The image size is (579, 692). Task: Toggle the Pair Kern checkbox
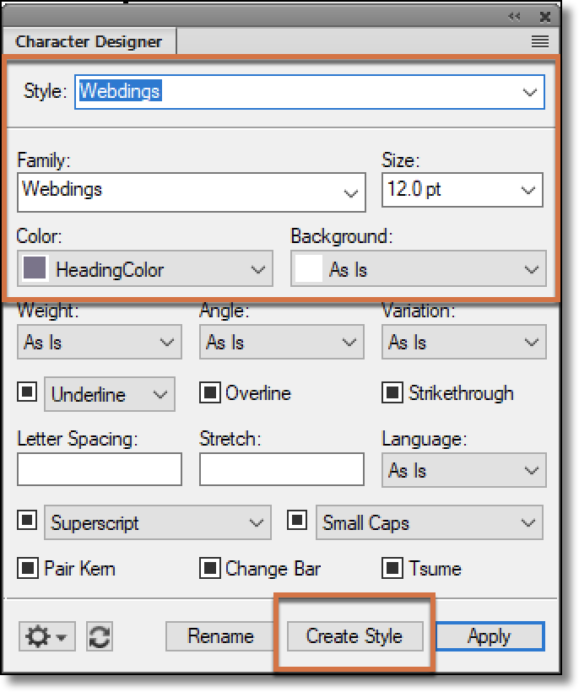27,568
